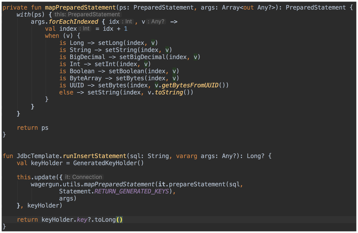Click the forEachIndexed call
The width and height of the screenshot is (358, 233).
pos(73,22)
